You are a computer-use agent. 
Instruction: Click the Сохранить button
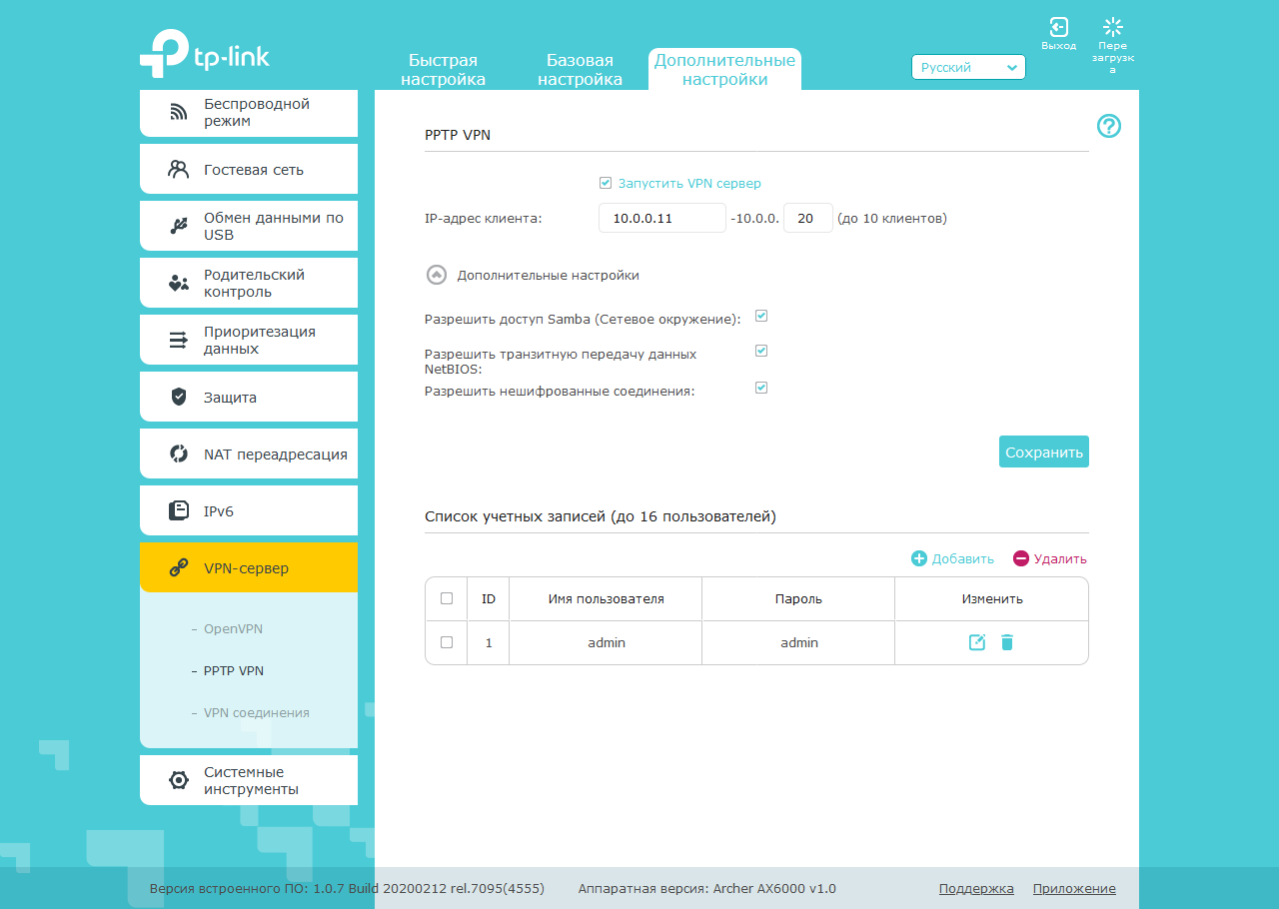coord(1044,452)
